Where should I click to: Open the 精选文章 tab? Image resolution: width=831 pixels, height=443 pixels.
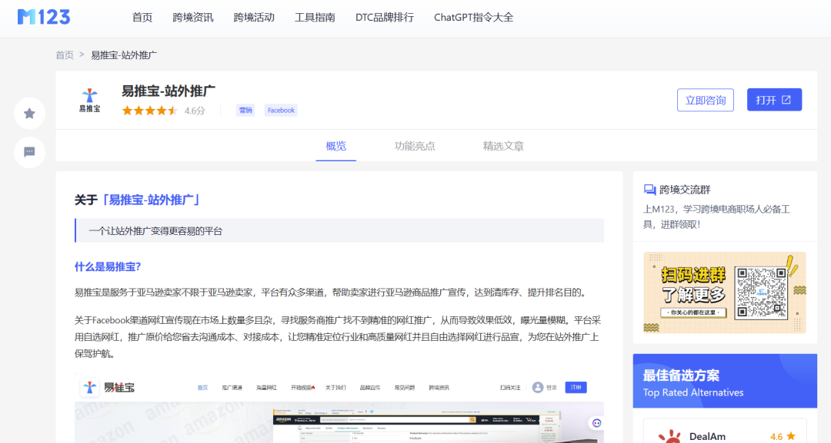pyautogui.click(x=502, y=145)
